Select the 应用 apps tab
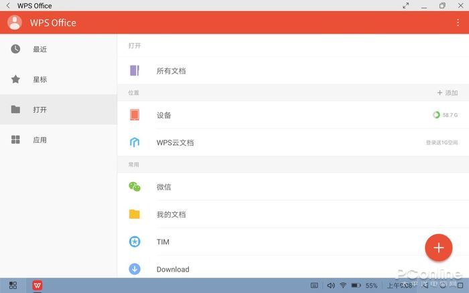 (58, 140)
